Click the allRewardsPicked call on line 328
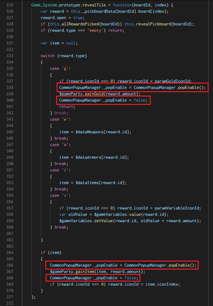The height and width of the screenshot is (306, 213). [80, 24]
